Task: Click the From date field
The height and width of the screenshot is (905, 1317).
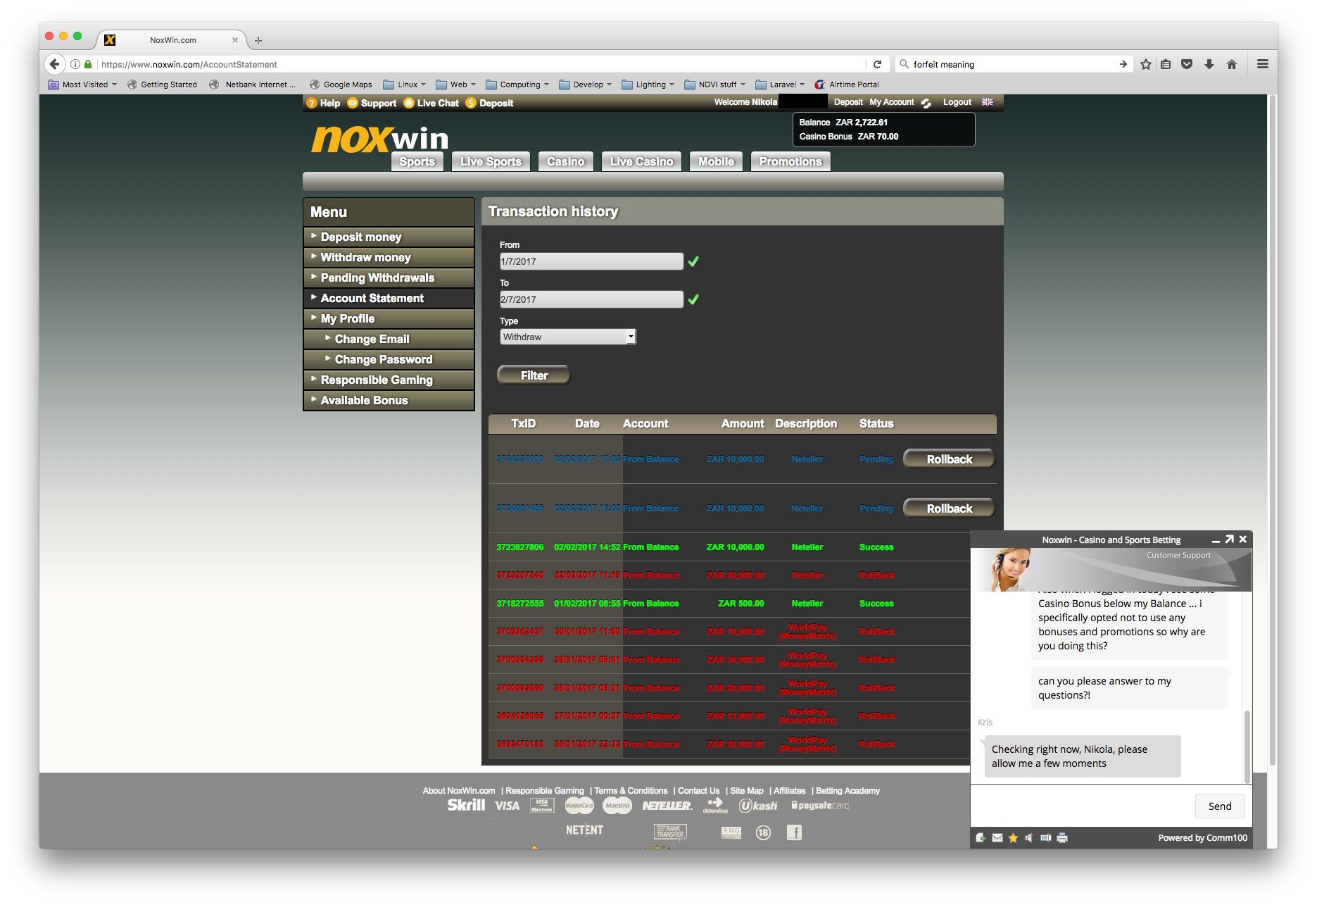Action: (591, 261)
